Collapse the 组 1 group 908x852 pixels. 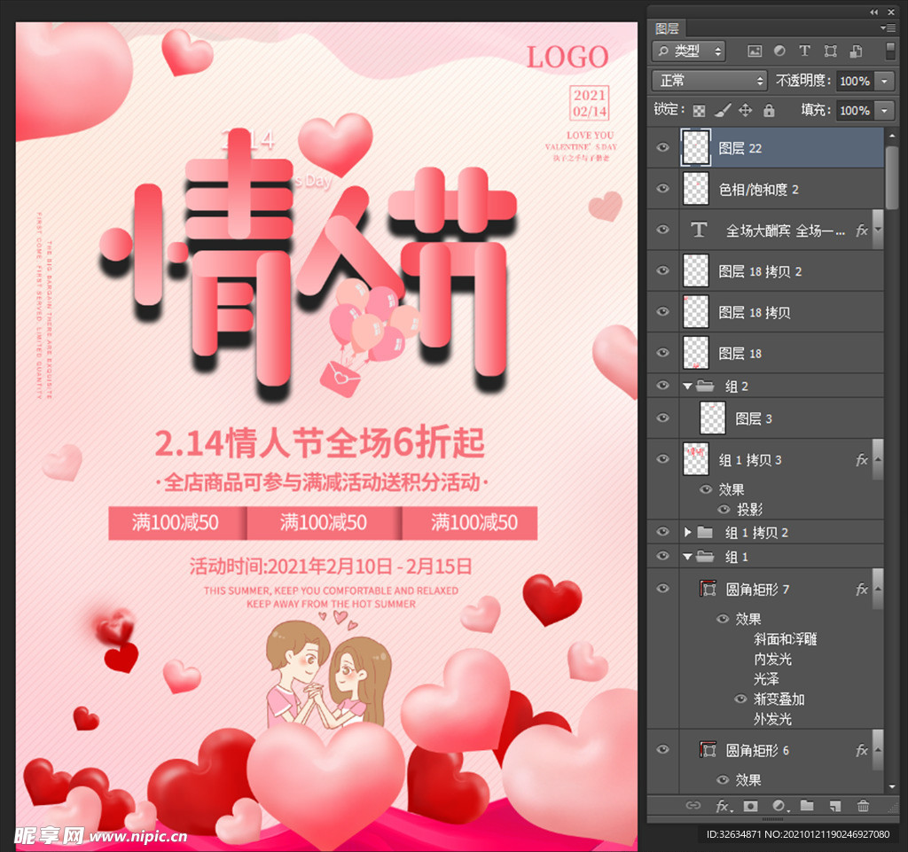(x=687, y=557)
